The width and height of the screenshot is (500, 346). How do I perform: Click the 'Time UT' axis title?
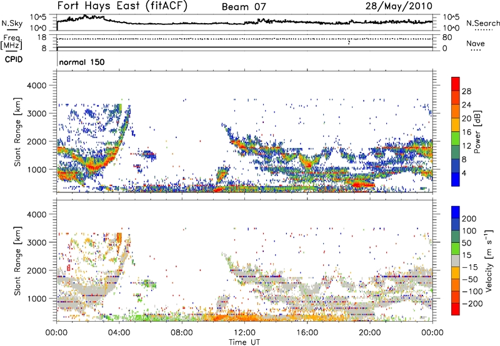click(244, 342)
